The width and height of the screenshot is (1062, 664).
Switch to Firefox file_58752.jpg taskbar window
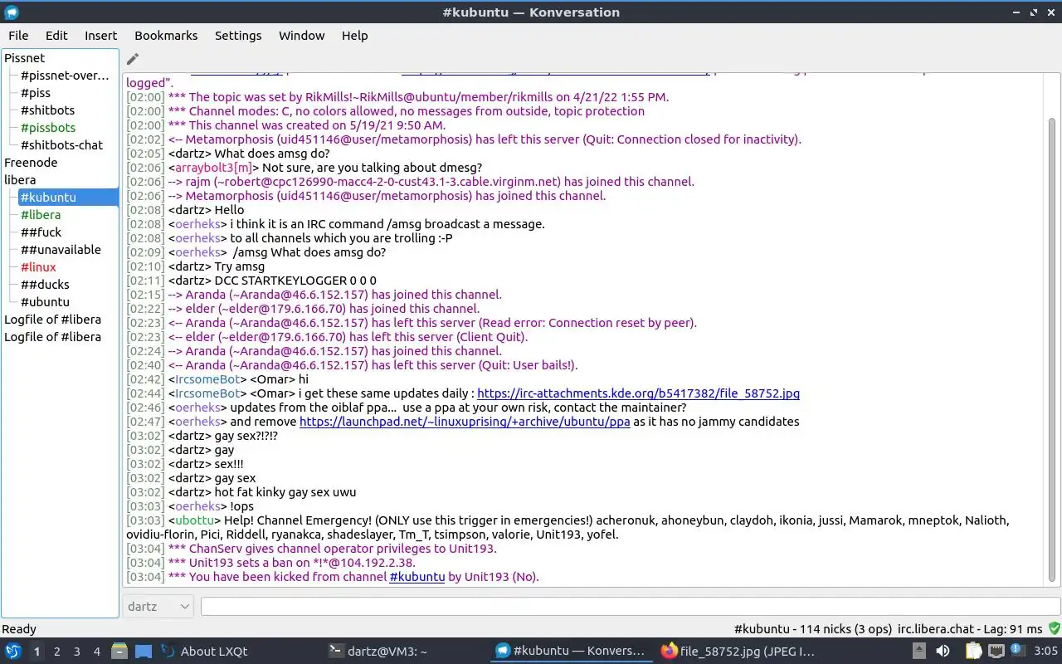(x=738, y=652)
